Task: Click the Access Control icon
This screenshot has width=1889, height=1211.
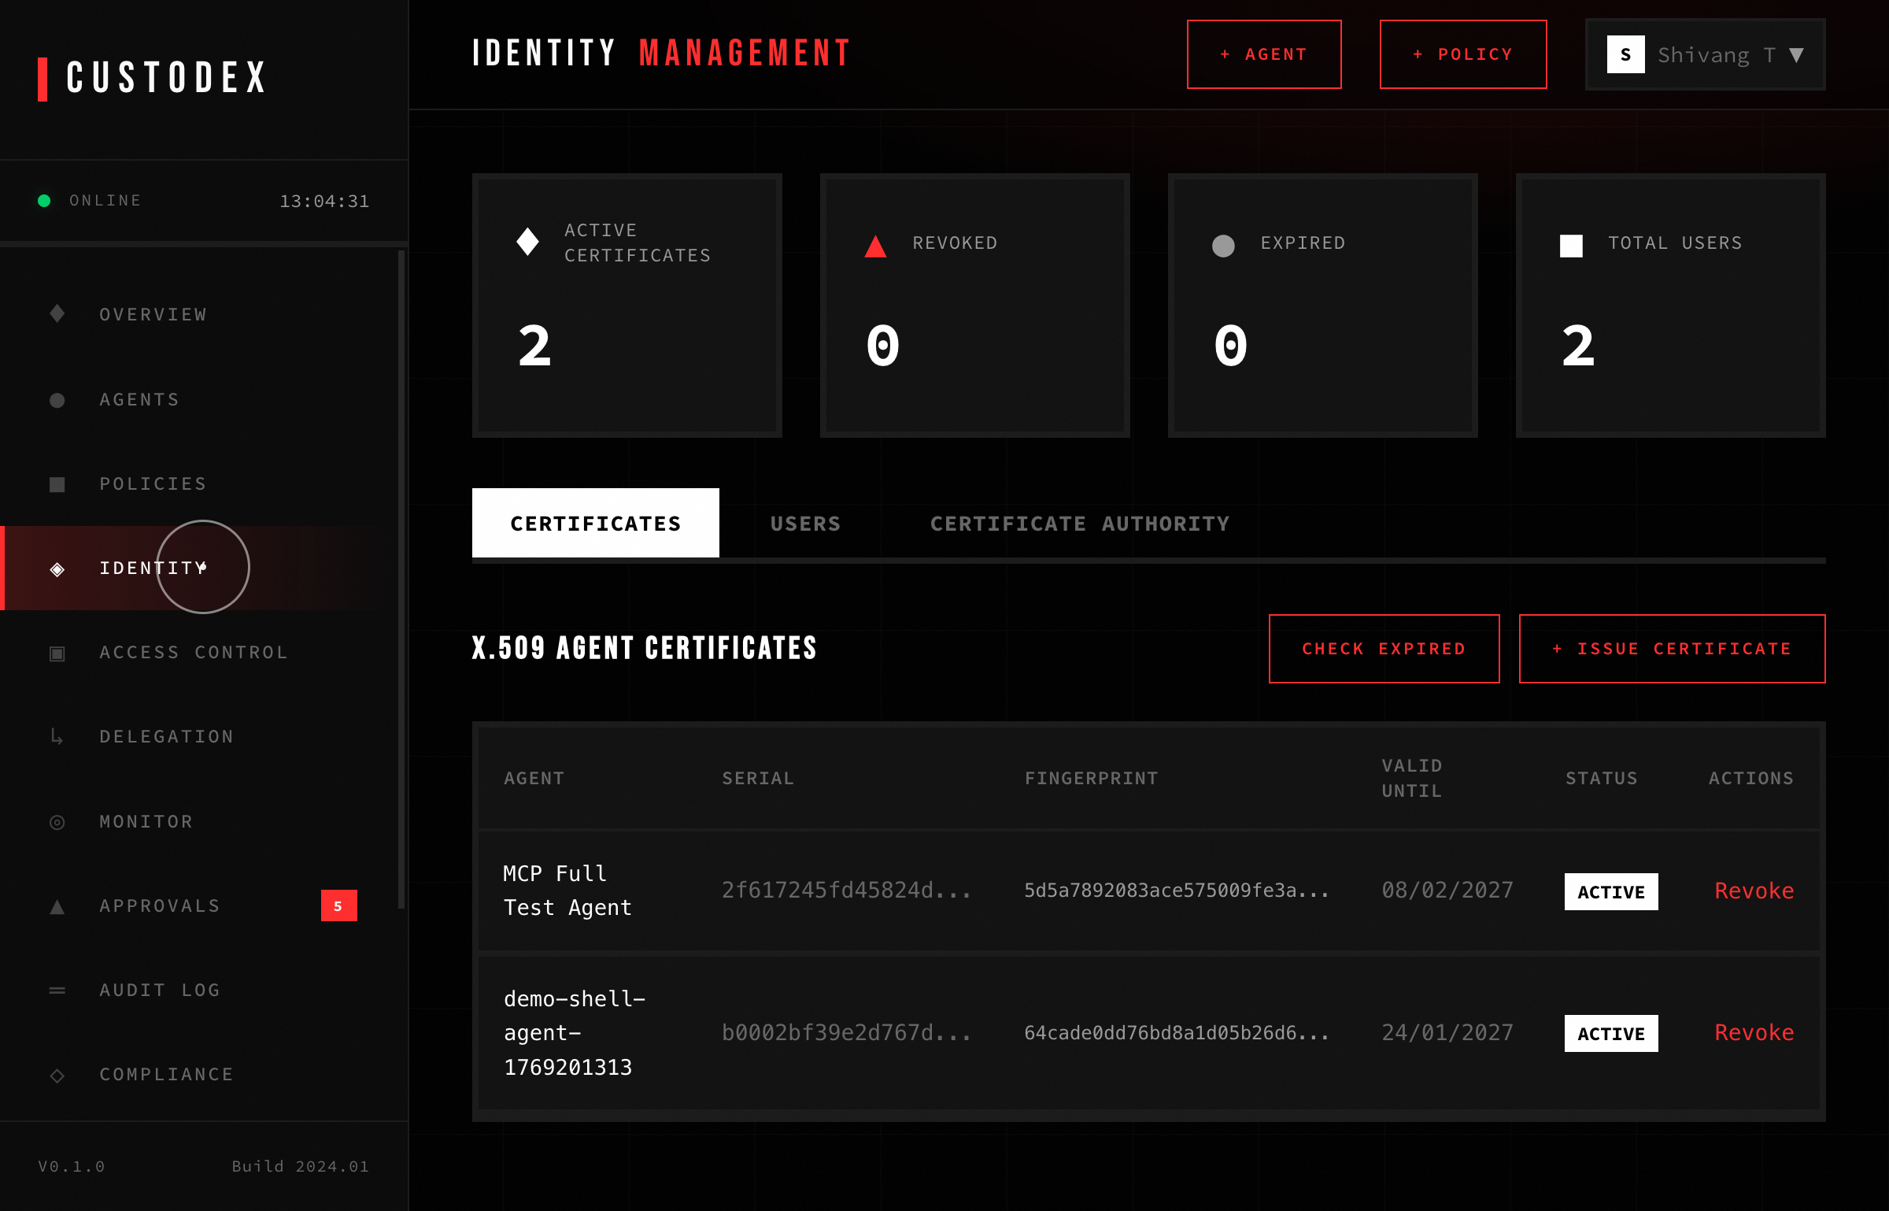Action: 57,653
